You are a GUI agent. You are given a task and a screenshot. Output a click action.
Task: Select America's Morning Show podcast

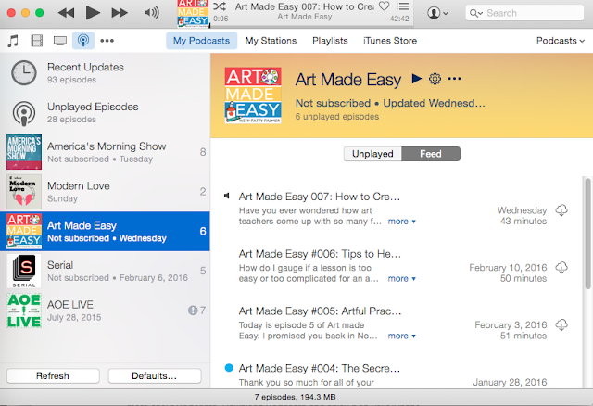105,152
